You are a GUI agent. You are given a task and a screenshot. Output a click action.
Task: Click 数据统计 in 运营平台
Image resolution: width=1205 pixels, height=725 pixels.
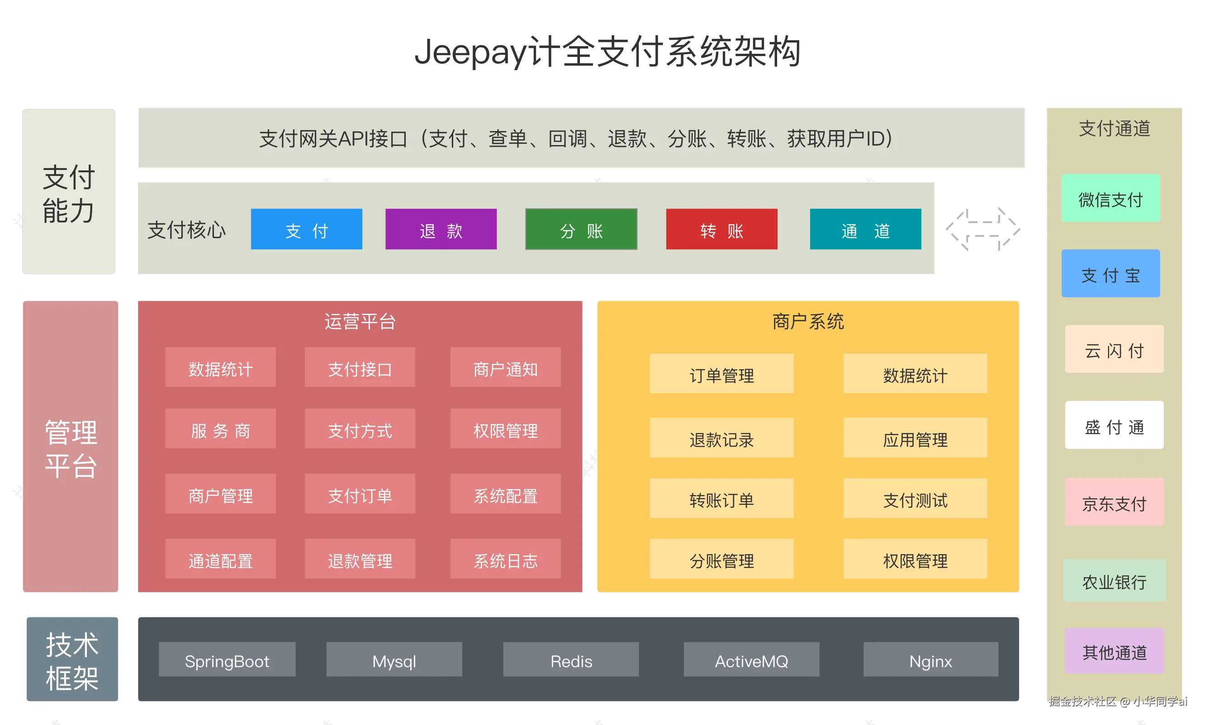tap(220, 369)
